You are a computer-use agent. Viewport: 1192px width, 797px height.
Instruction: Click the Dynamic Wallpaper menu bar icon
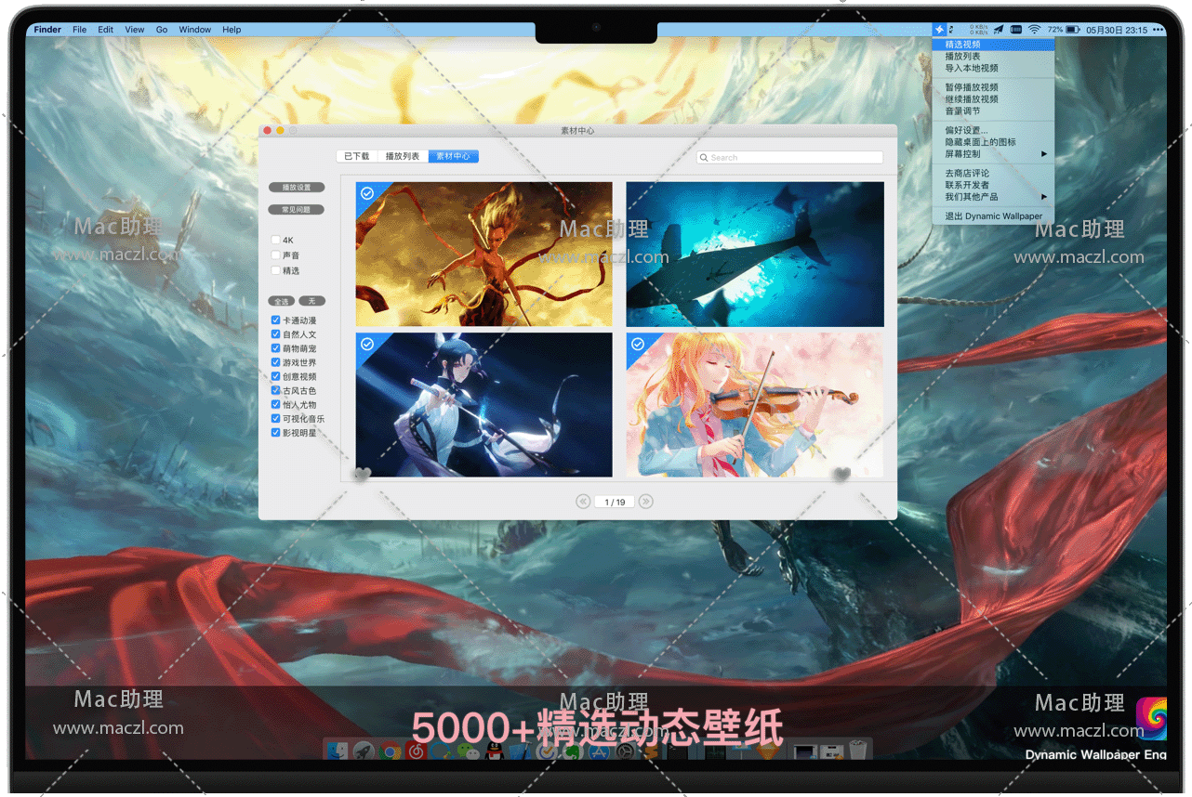pos(940,30)
